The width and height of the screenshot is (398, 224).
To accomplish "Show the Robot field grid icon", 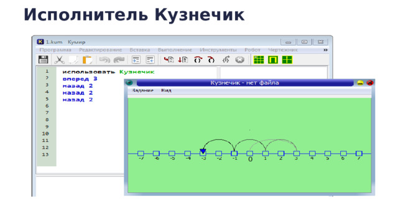I will tap(259, 60).
